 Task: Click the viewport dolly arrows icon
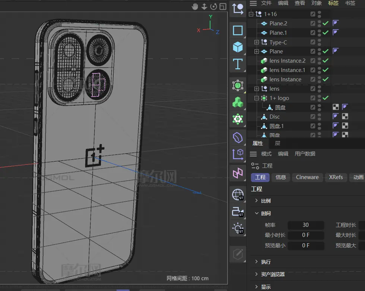coord(204,7)
